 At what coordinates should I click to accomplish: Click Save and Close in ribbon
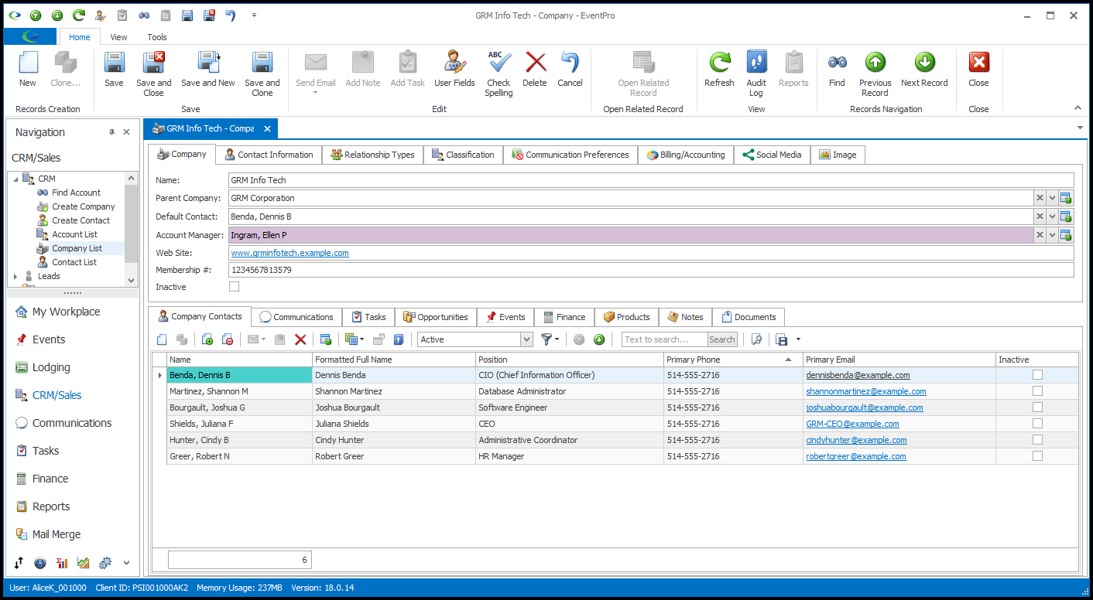coord(153,75)
